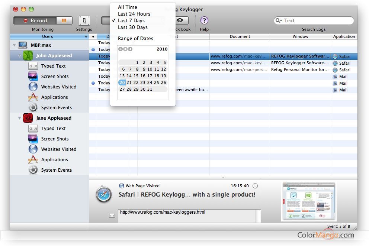Open the Settings switch icon

(84, 21)
